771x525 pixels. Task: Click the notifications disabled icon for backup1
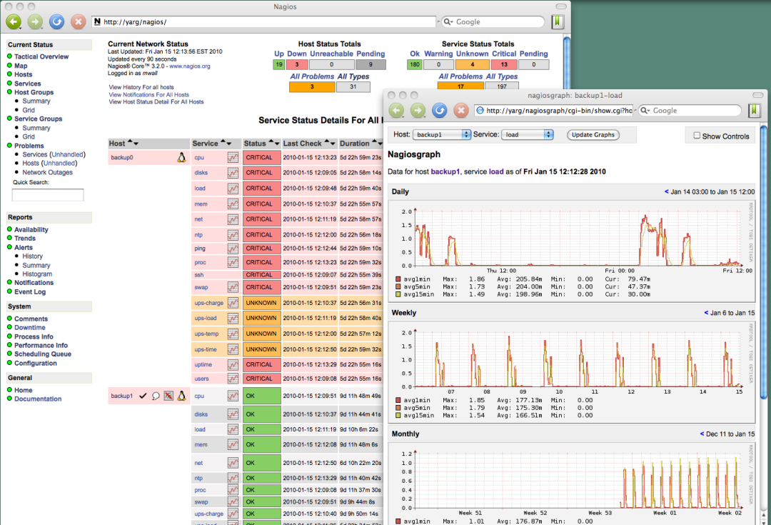tap(168, 396)
